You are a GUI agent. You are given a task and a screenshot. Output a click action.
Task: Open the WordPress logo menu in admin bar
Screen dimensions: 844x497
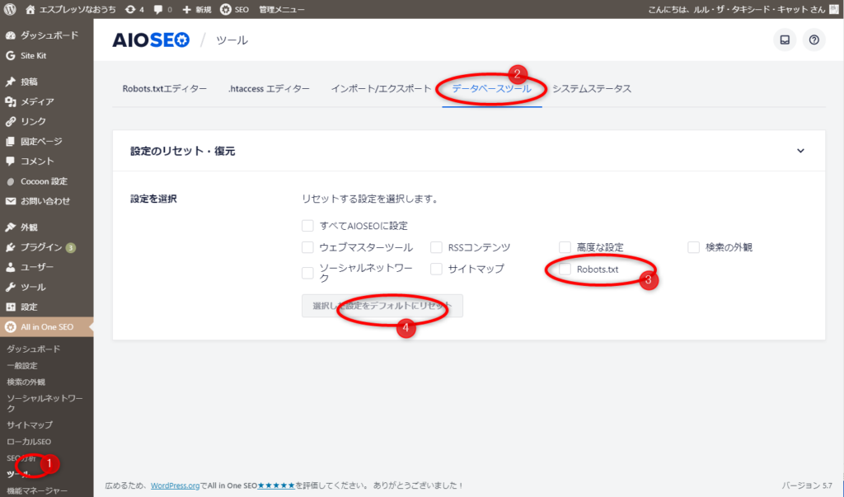click(x=10, y=9)
